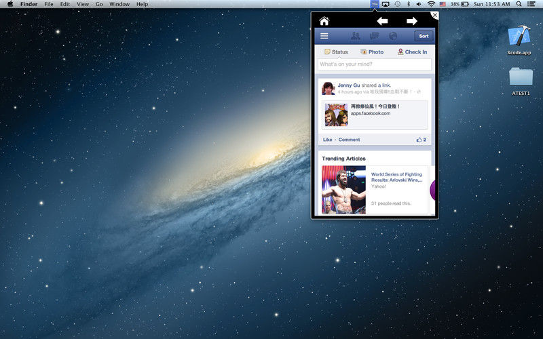Select the Check In tab
The image size is (543, 339).
[412, 52]
